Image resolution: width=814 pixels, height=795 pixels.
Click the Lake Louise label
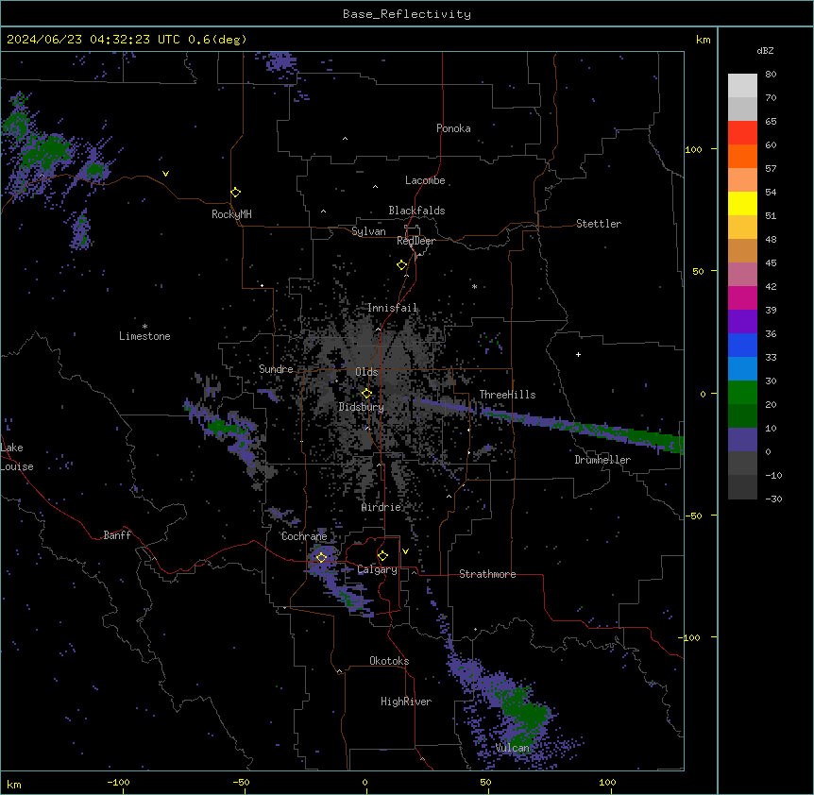point(17,457)
